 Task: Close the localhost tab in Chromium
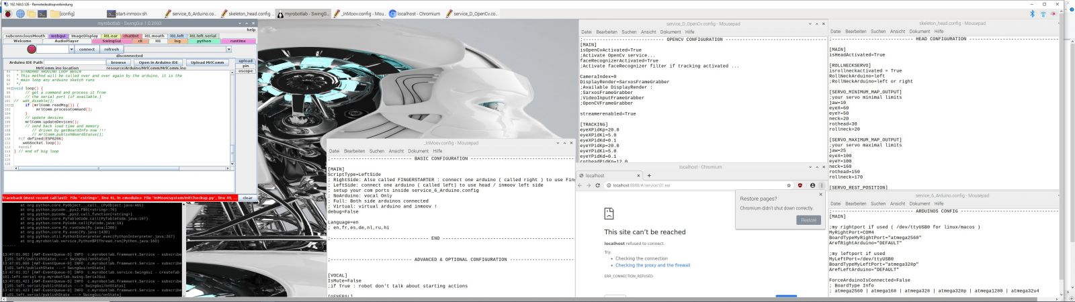638,176
